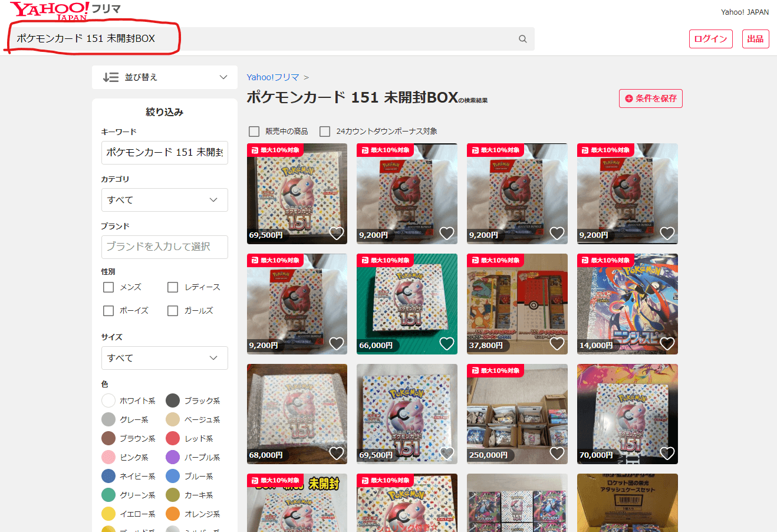Click the ブランド input field
777x532 pixels.
164,247
